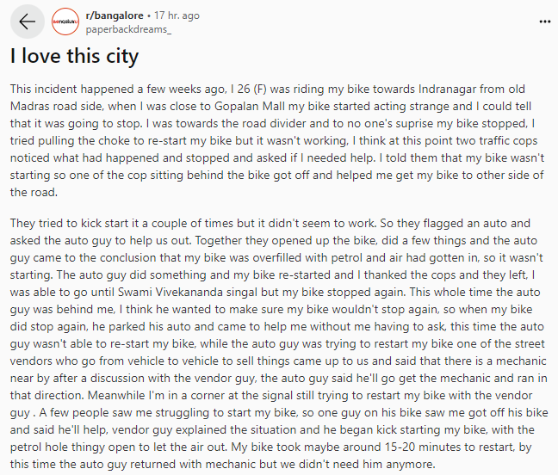Viewport: 558px width, 475px height.
Task: Open the three-dot post options menu
Action: (544, 22)
